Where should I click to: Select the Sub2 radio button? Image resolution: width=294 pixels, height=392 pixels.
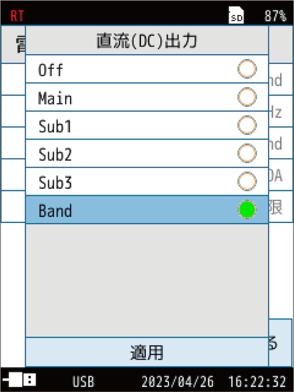pos(247,153)
